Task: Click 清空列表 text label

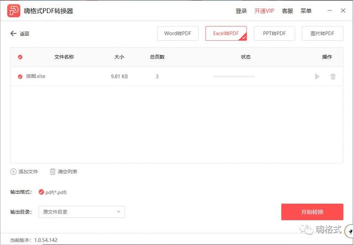Action: pos(67,172)
